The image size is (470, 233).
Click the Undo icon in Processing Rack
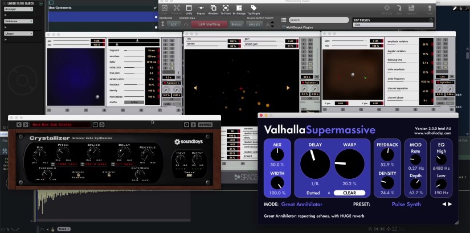click(189, 8)
